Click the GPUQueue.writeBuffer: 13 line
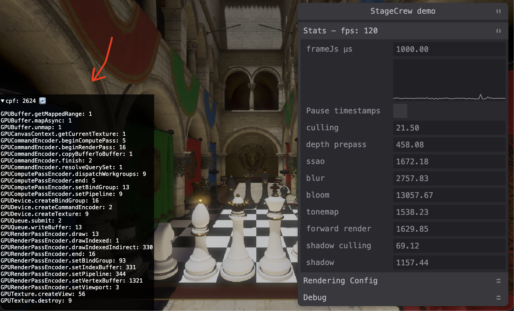The height and width of the screenshot is (311, 514). coord(41,227)
